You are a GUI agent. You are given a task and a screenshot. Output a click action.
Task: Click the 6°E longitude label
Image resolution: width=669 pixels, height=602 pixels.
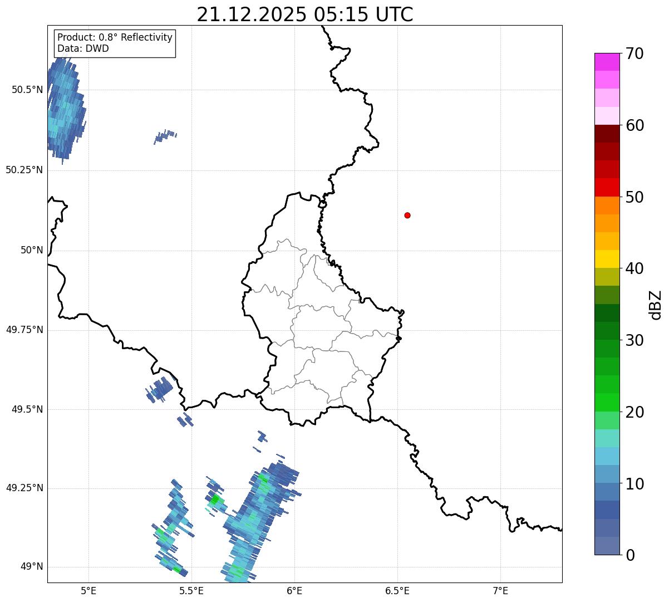pos(294,590)
